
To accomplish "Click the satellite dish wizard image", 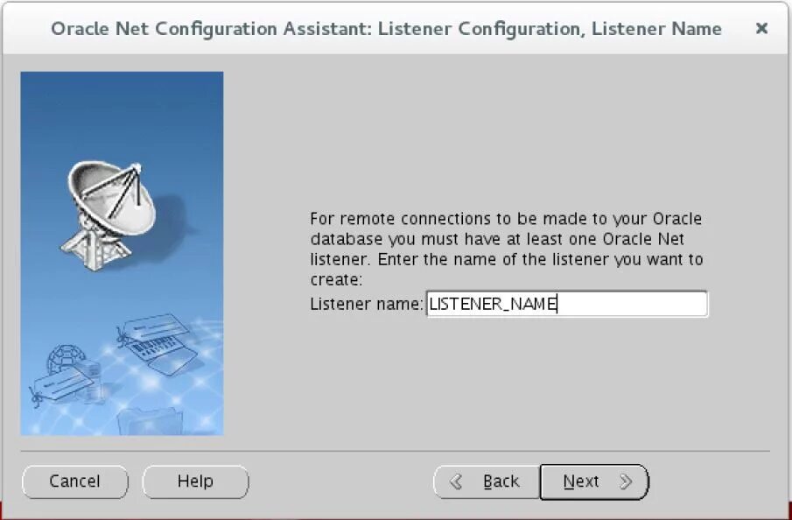I will [122, 253].
